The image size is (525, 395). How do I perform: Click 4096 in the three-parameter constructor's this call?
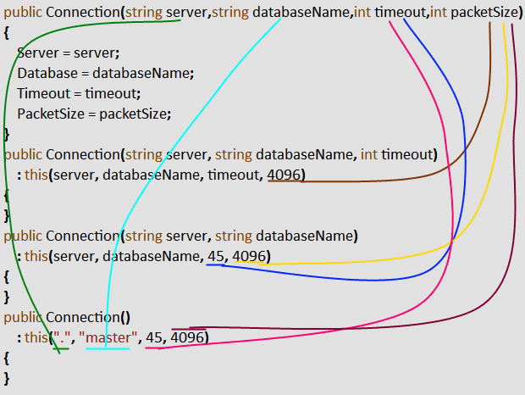[285, 175]
